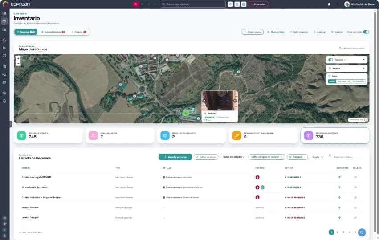Go to page 2 of resources
Screen dimensions: 379x240
(338, 232)
